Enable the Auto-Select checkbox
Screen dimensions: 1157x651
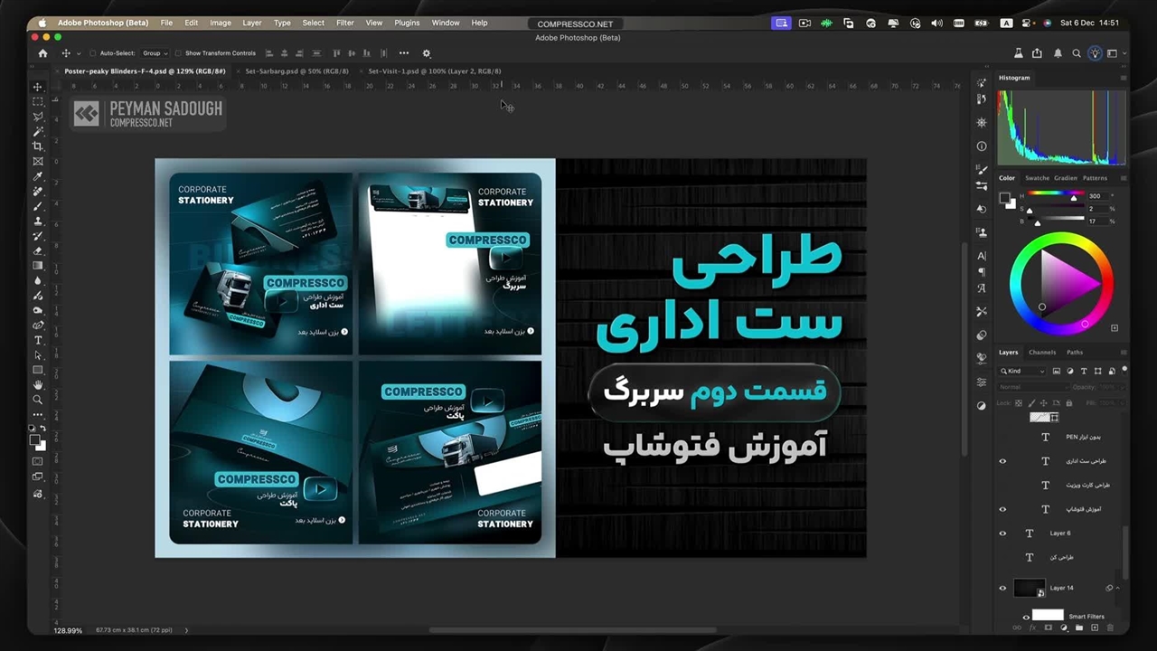click(x=92, y=53)
